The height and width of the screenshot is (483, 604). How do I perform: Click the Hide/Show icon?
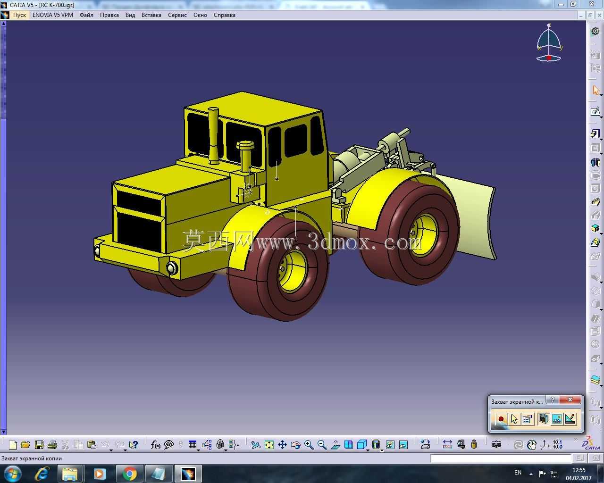(x=390, y=444)
